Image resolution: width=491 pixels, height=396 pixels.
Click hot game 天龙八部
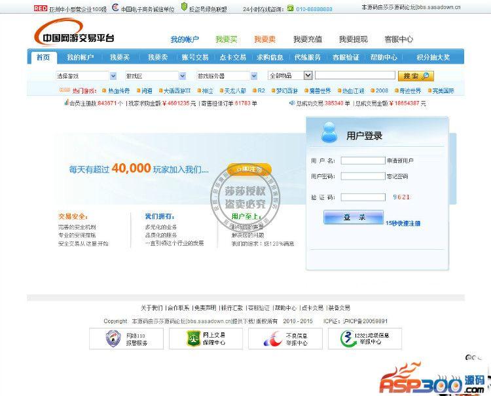click(235, 91)
